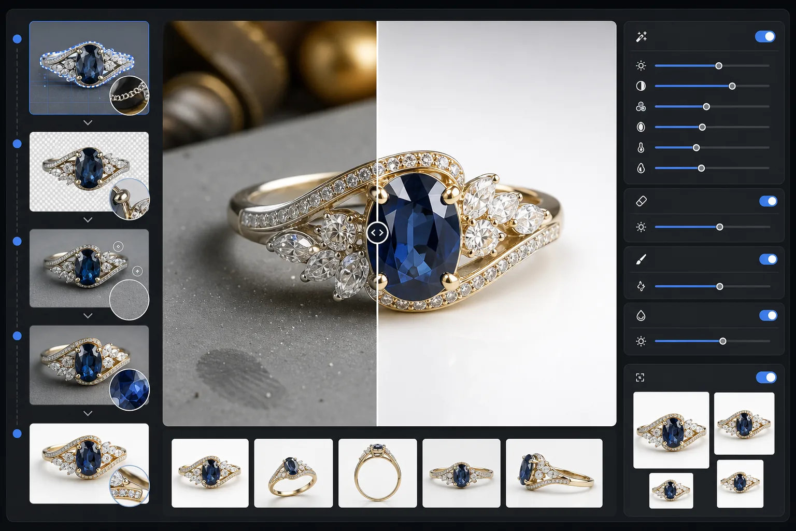Click the small circle marker on third step thumbnail

click(118, 246)
